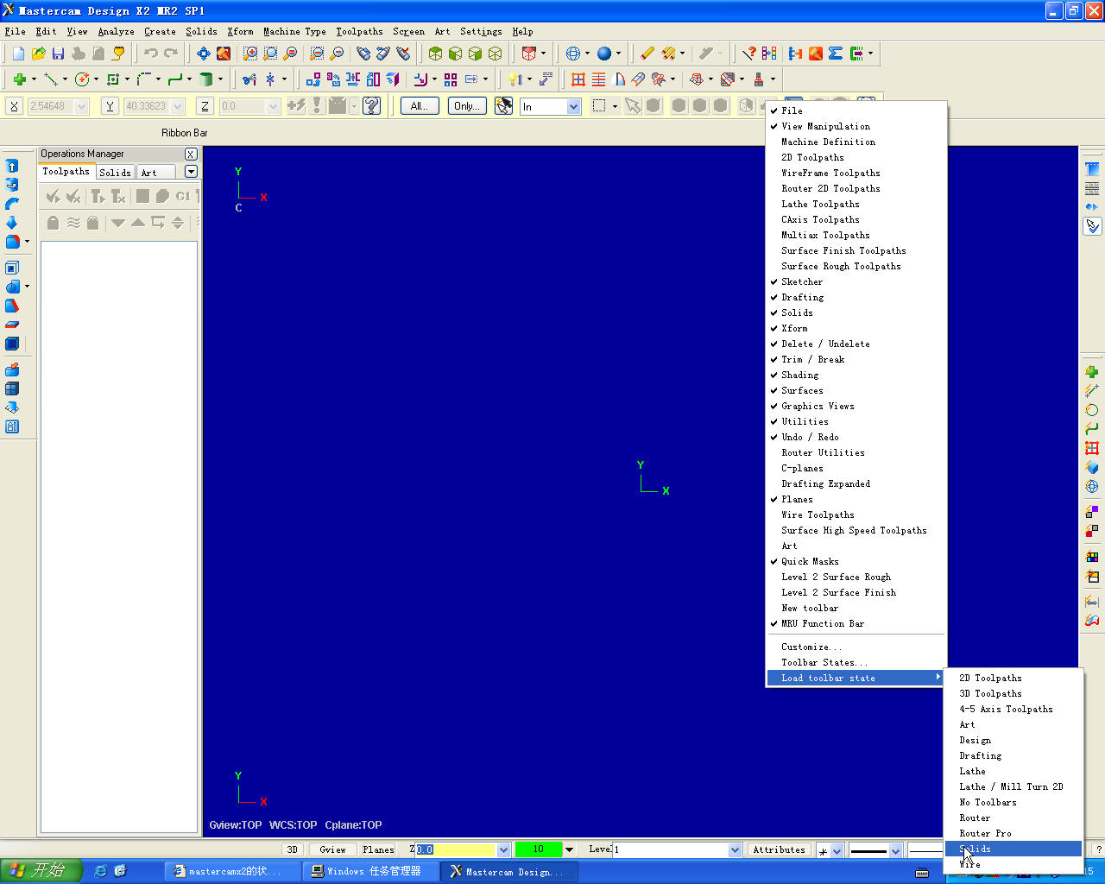This screenshot has width=1105, height=884.
Task: Click the green system color 10 swatch
Action: [x=538, y=849]
